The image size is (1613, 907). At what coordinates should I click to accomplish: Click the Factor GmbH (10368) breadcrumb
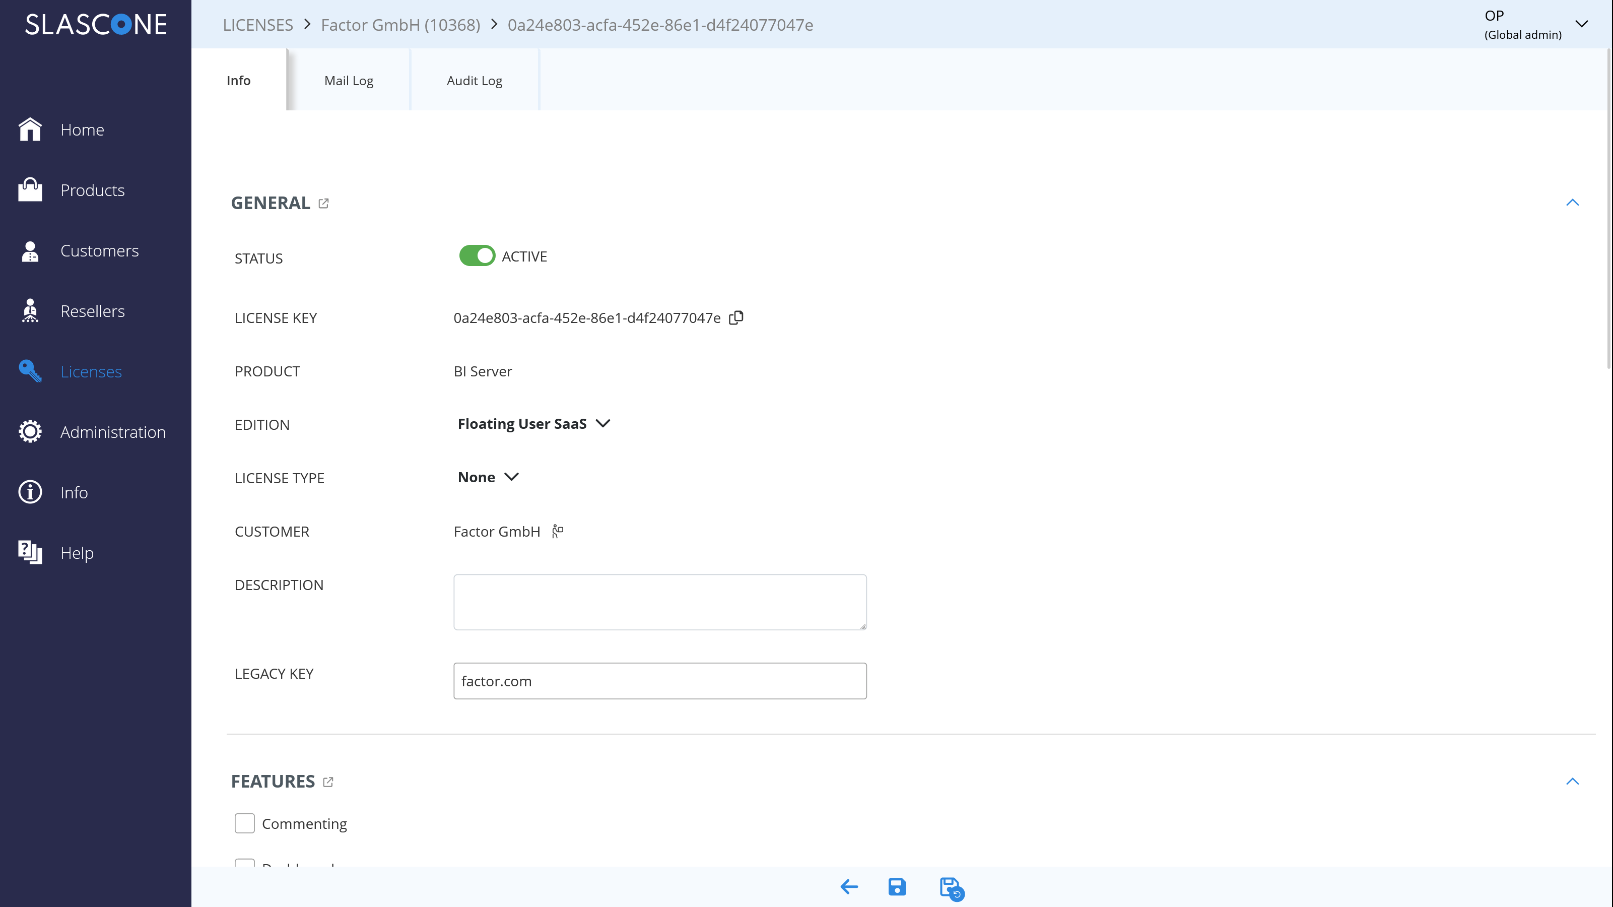pos(401,24)
